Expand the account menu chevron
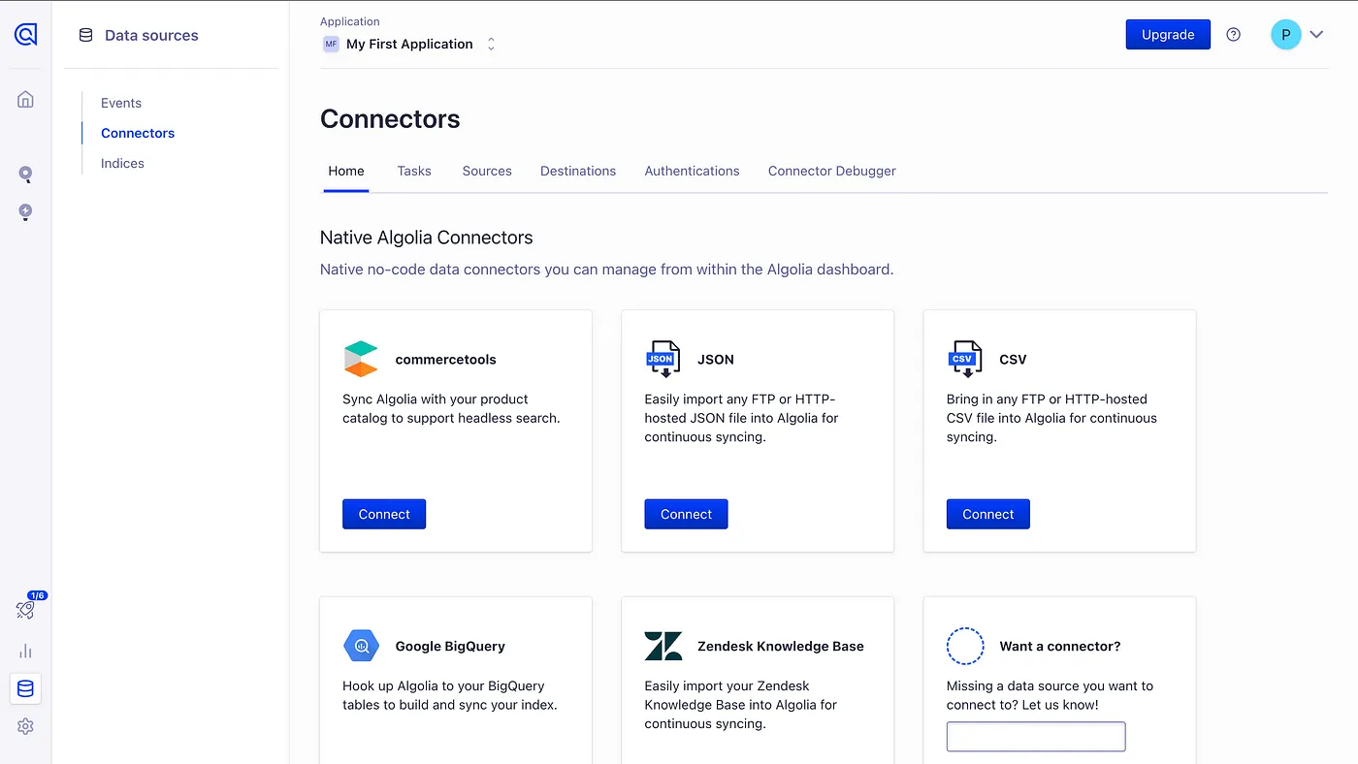The width and height of the screenshot is (1358, 764). coord(1316,35)
